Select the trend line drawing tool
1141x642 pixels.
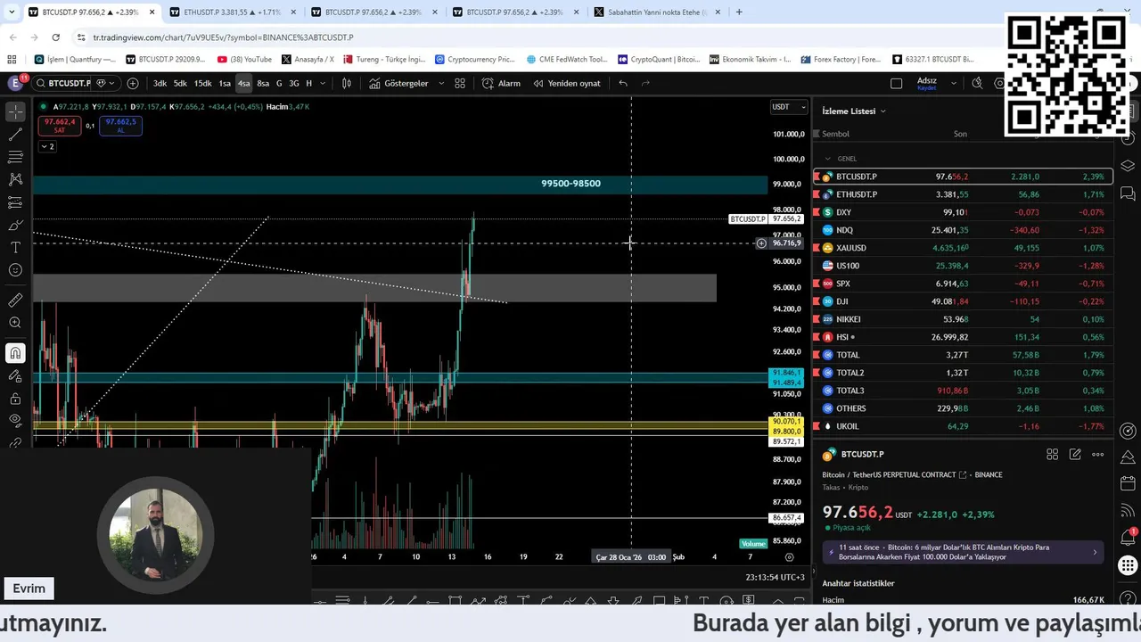15,135
